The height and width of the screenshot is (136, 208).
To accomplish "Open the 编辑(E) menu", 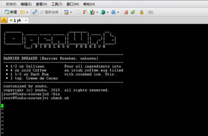I will pos(26,4).
